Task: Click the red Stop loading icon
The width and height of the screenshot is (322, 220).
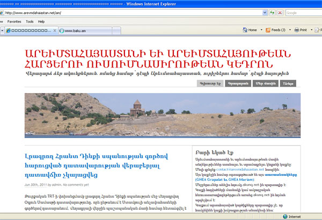Action: 280,13
